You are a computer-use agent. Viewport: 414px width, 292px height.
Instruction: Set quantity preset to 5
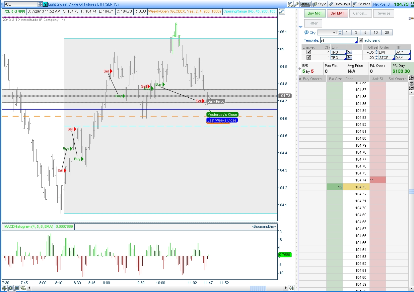pos(365,32)
